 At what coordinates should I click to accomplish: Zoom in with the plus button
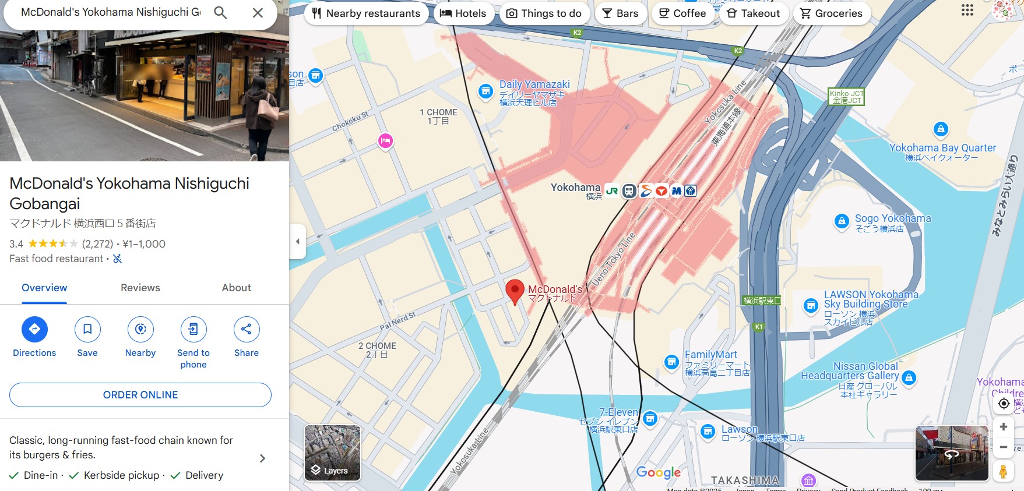pos(1004,427)
